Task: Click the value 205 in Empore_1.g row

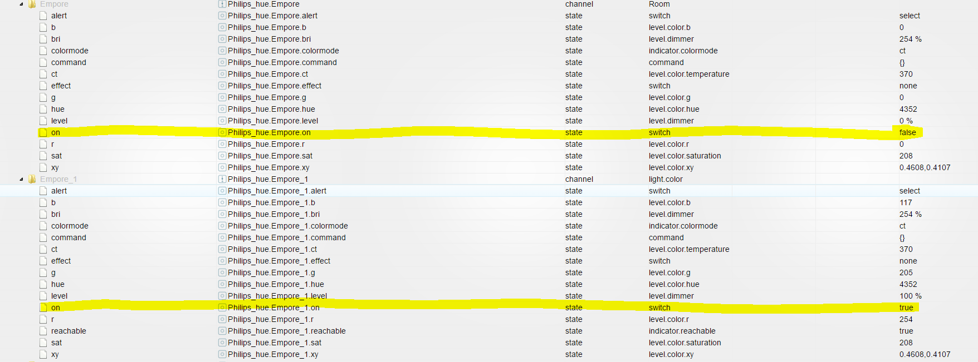Action: [906, 272]
